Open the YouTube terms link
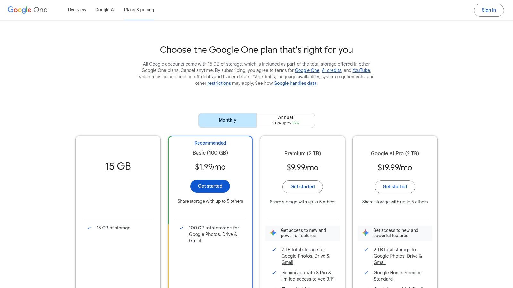Viewport: 513px width, 288px height. tap(361, 70)
